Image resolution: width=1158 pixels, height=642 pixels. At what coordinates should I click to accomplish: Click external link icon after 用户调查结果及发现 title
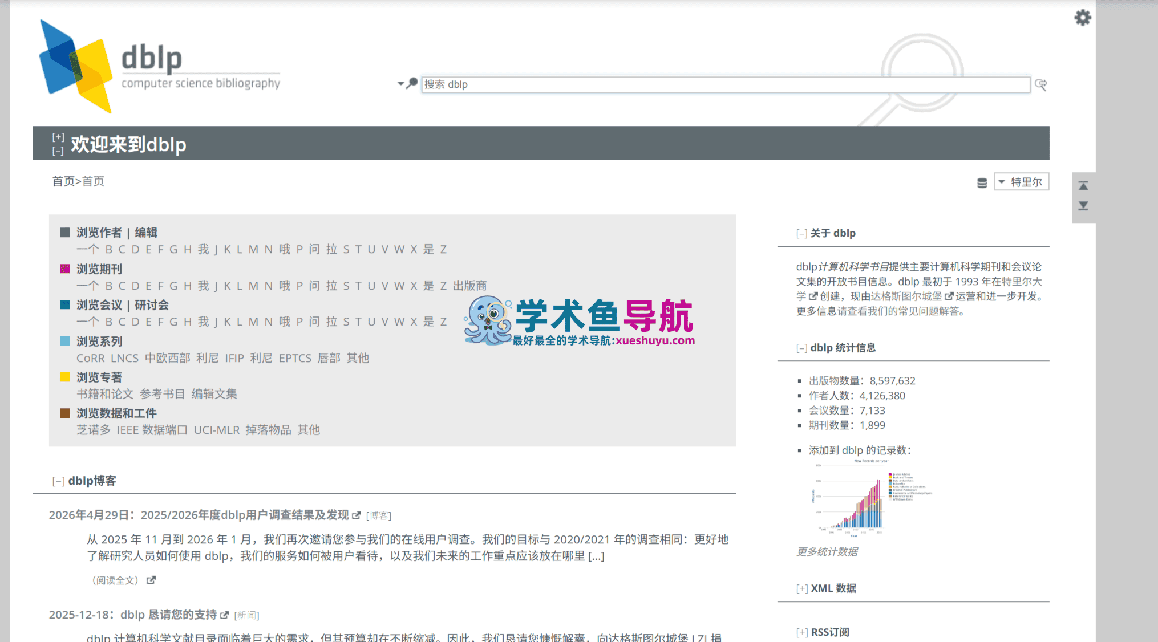point(357,515)
